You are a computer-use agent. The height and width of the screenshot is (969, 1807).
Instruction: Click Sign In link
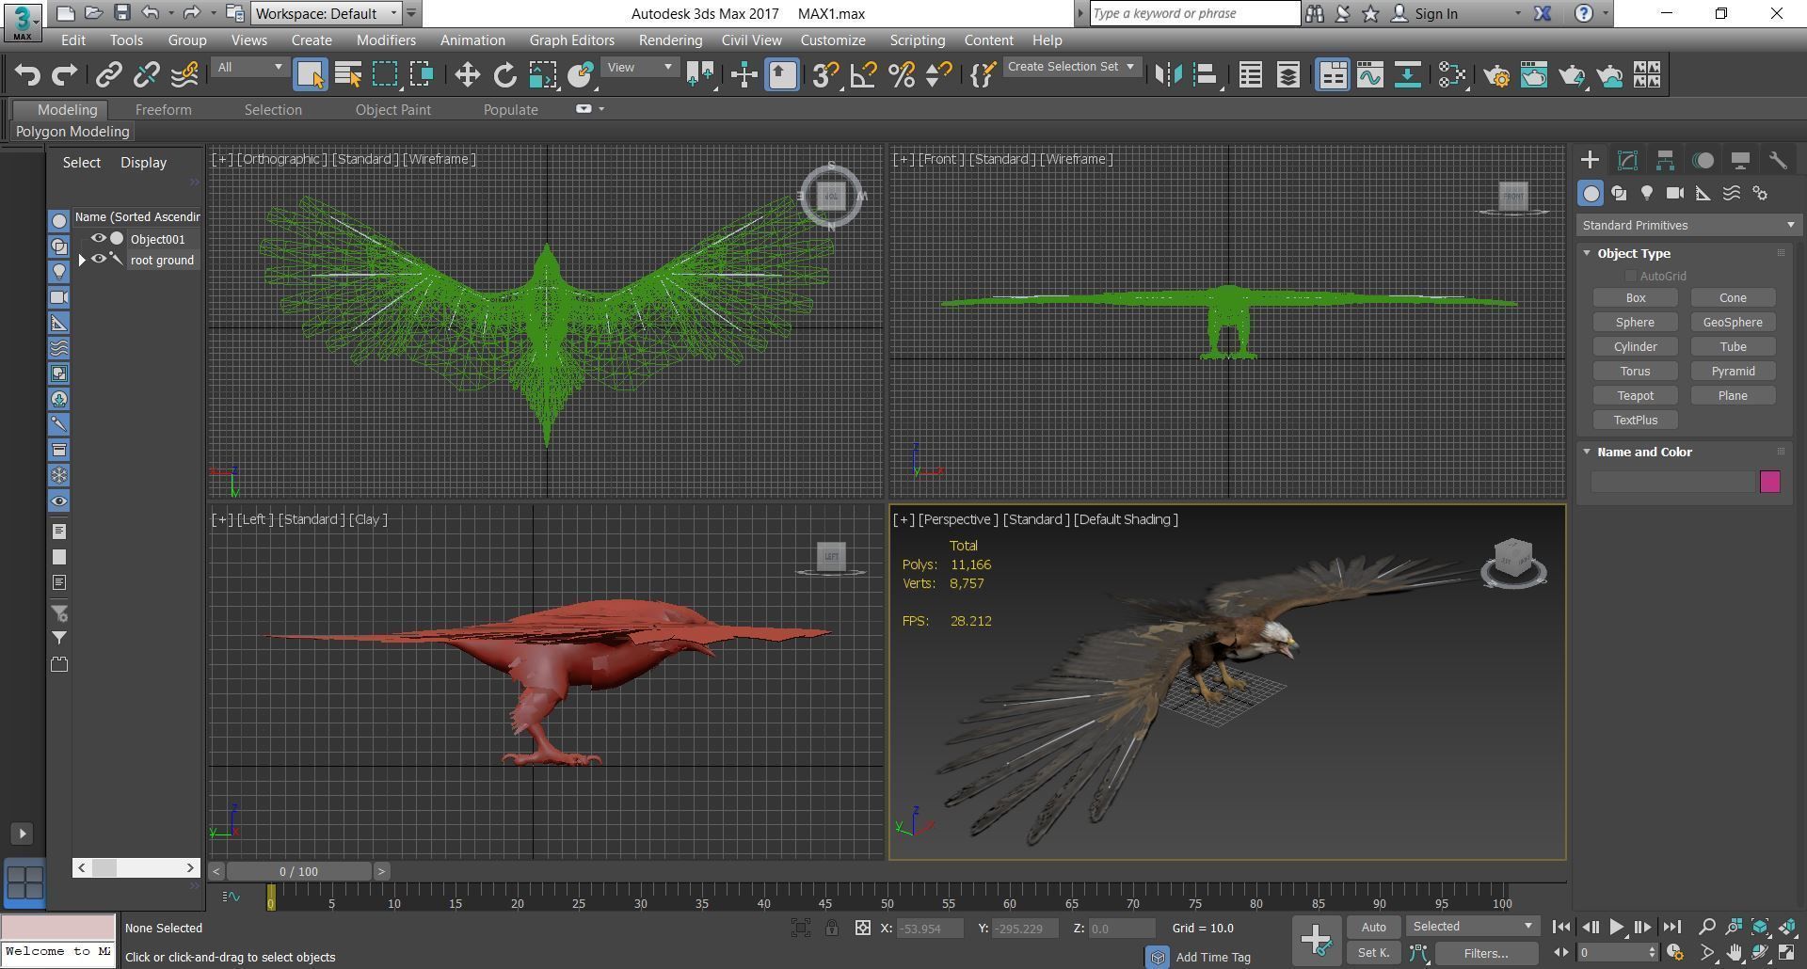(1435, 13)
